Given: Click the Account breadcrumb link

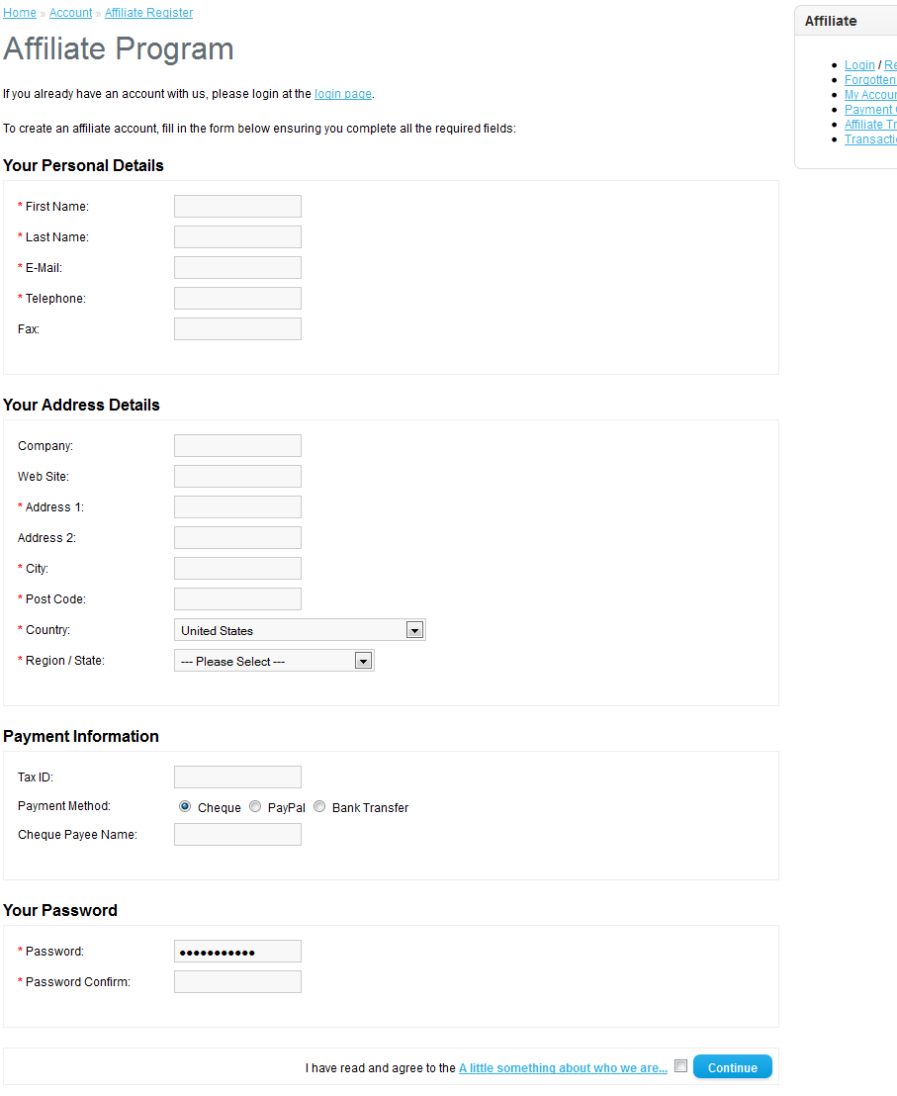Looking at the screenshot, I should point(70,13).
